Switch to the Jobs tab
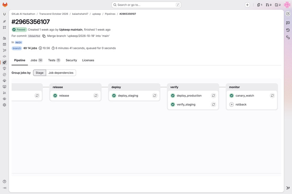The image size is (292, 194). (37, 60)
